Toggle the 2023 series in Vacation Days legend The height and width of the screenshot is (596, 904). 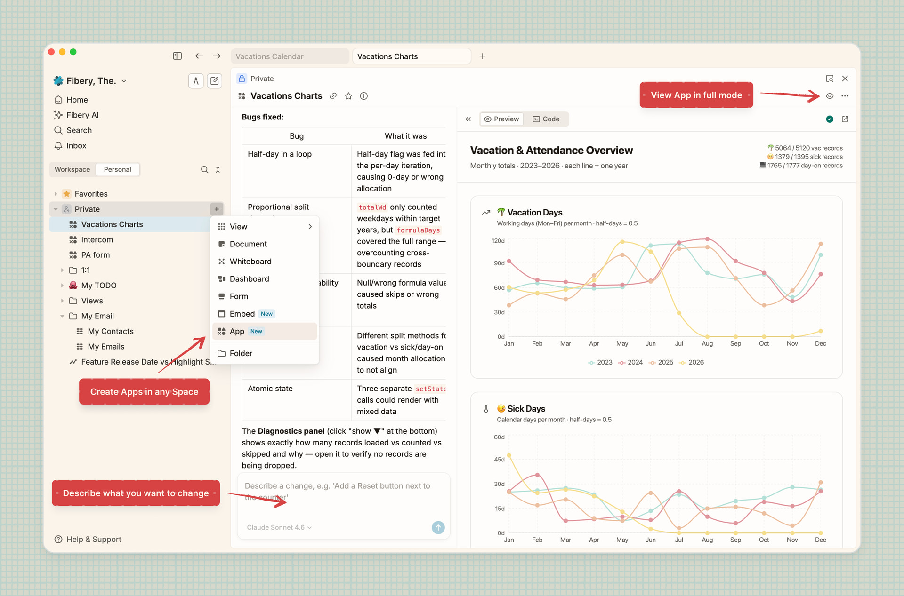point(600,362)
